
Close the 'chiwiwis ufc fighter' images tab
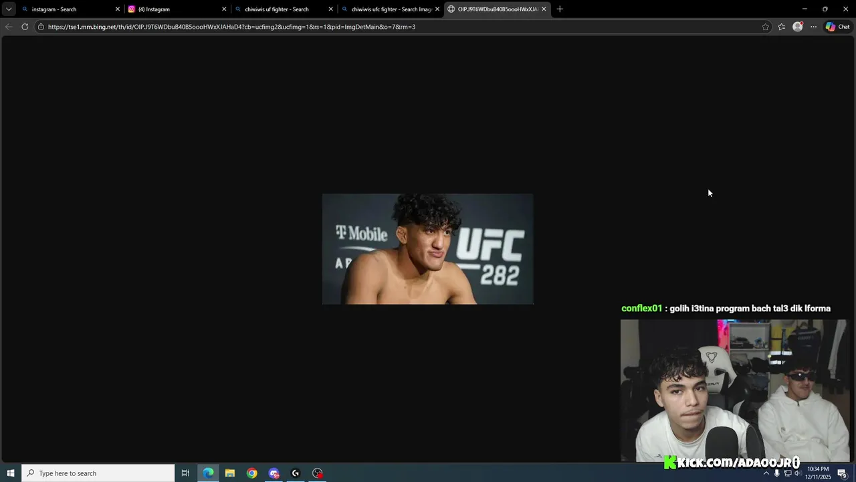coord(437,9)
